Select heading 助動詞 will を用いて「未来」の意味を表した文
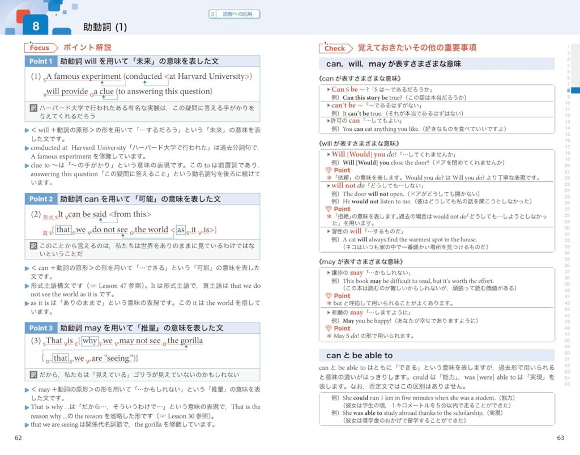Screen dimensions: 580x455 point(139,61)
